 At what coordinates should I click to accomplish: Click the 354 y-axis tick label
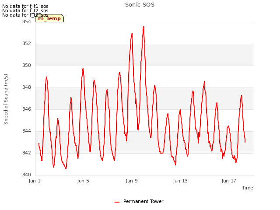pos(26,21)
